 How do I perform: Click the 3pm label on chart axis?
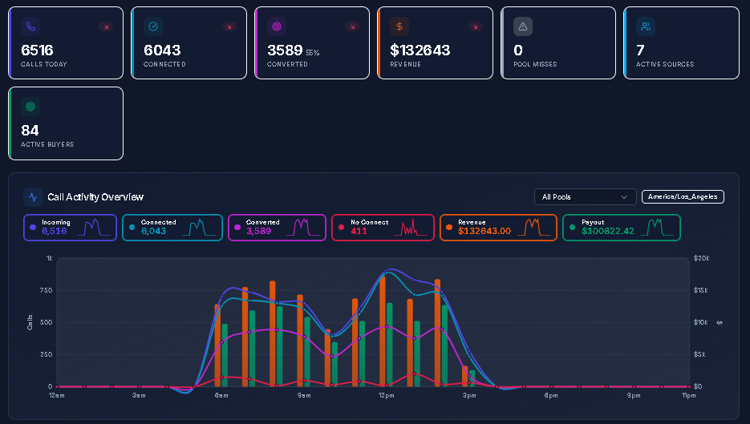[468, 395]
